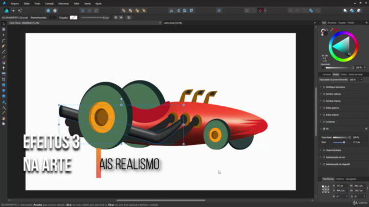
Task: Select the Node tool
Action: tap(3, 34)
